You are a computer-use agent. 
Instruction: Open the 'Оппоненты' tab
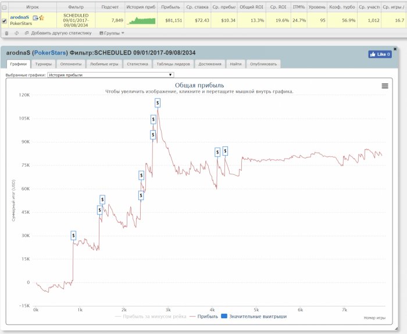[x=71, y=64]
